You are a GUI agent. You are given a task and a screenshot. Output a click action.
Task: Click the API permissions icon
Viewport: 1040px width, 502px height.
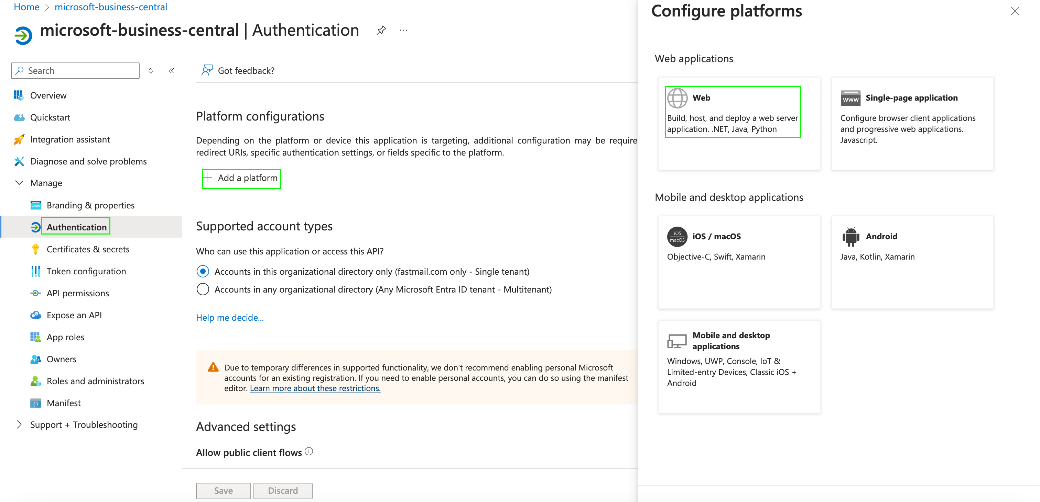pos(35,293)
